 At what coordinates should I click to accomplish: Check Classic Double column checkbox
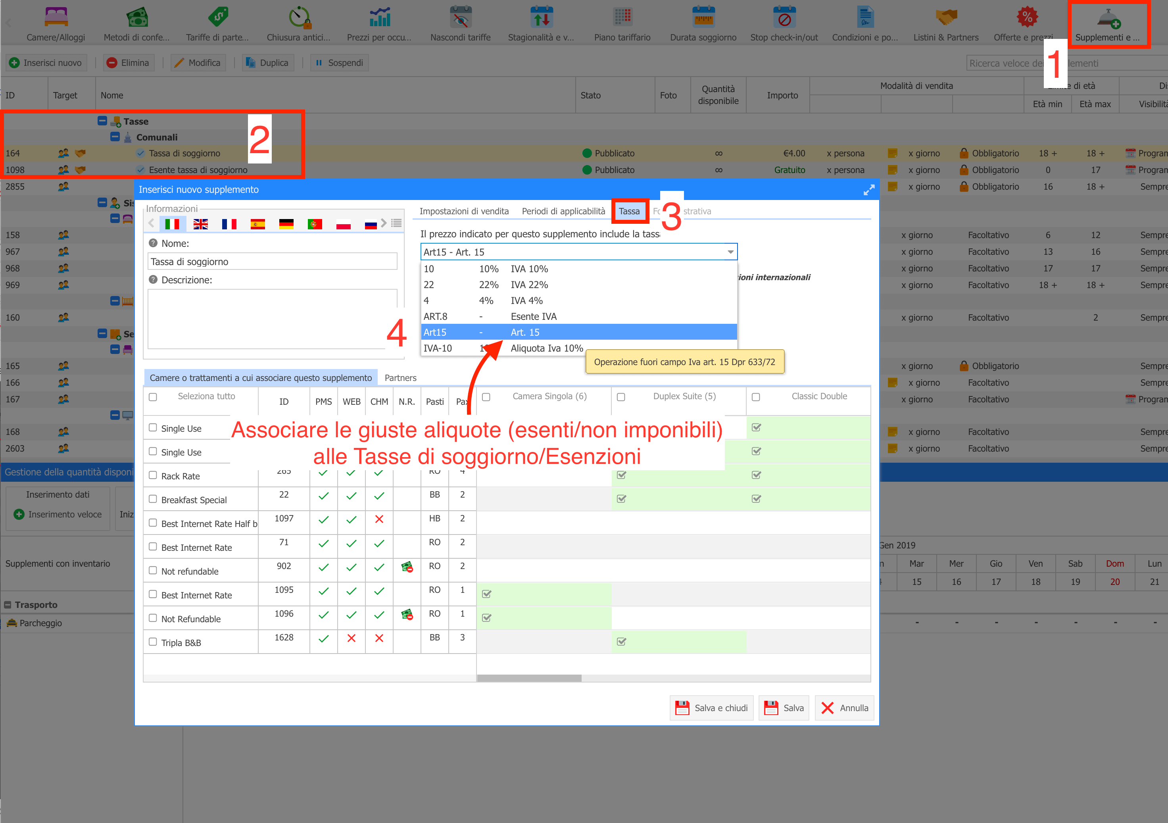point(756,397)
